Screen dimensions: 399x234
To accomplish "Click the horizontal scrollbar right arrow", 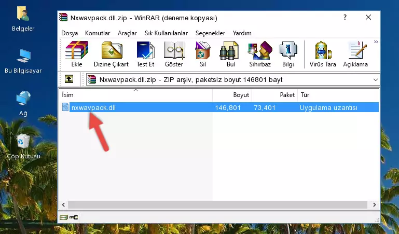I will (x=374, y=204).
